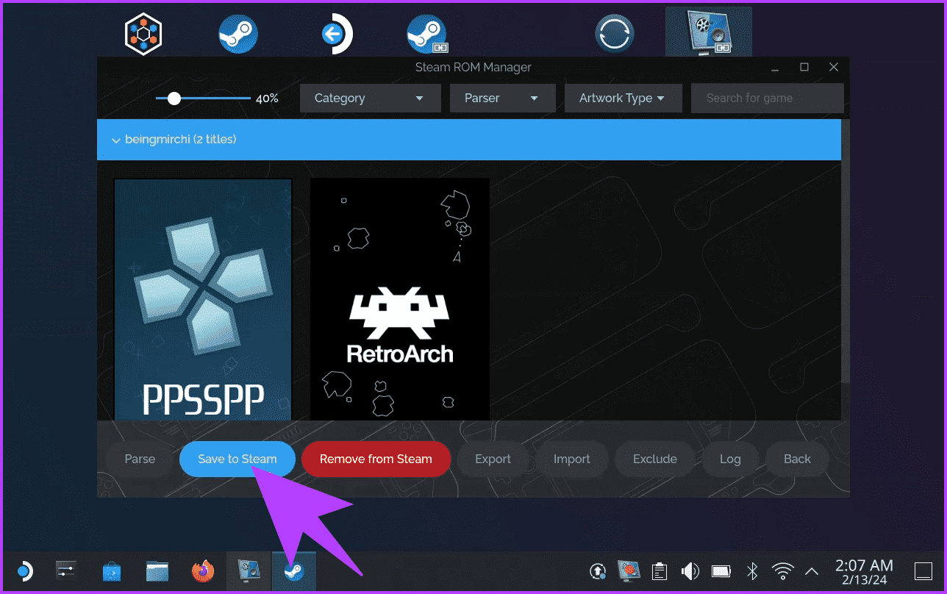
Task: Expand hidden tray icons arrow
Action: [x=812, y=571]
